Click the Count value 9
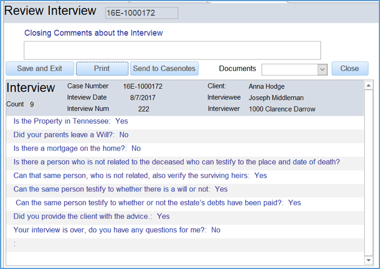This screenshot has height=269, width=380. coord(32,104)
